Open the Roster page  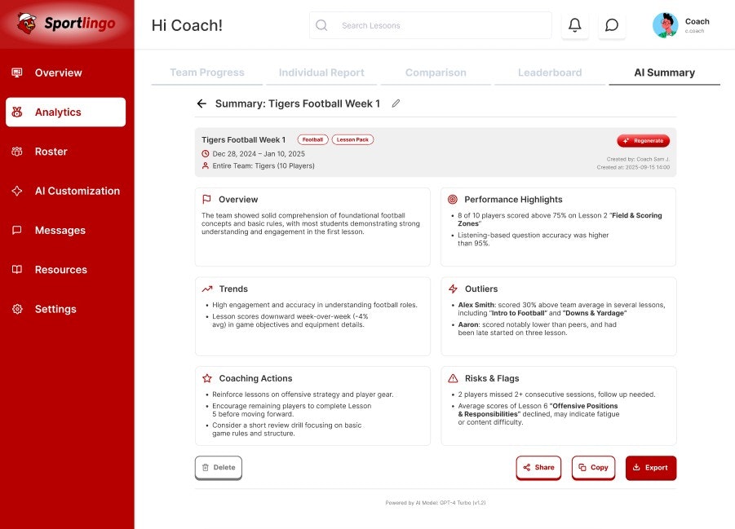click(x=65, y=152)
